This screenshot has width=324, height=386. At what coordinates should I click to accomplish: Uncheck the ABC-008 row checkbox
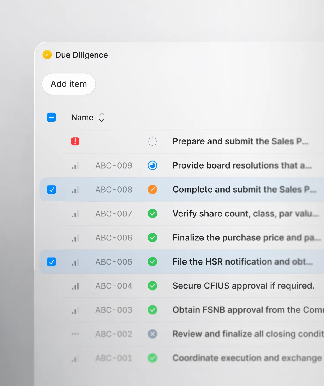point(52,190)
